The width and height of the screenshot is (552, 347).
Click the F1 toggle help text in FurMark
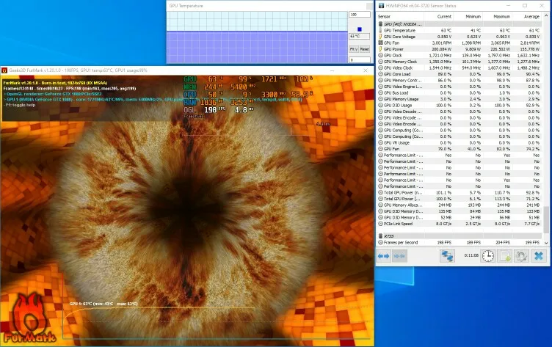coord(20,105)
